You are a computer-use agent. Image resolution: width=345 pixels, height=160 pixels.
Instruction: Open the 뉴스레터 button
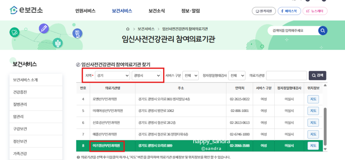(315, 11)
